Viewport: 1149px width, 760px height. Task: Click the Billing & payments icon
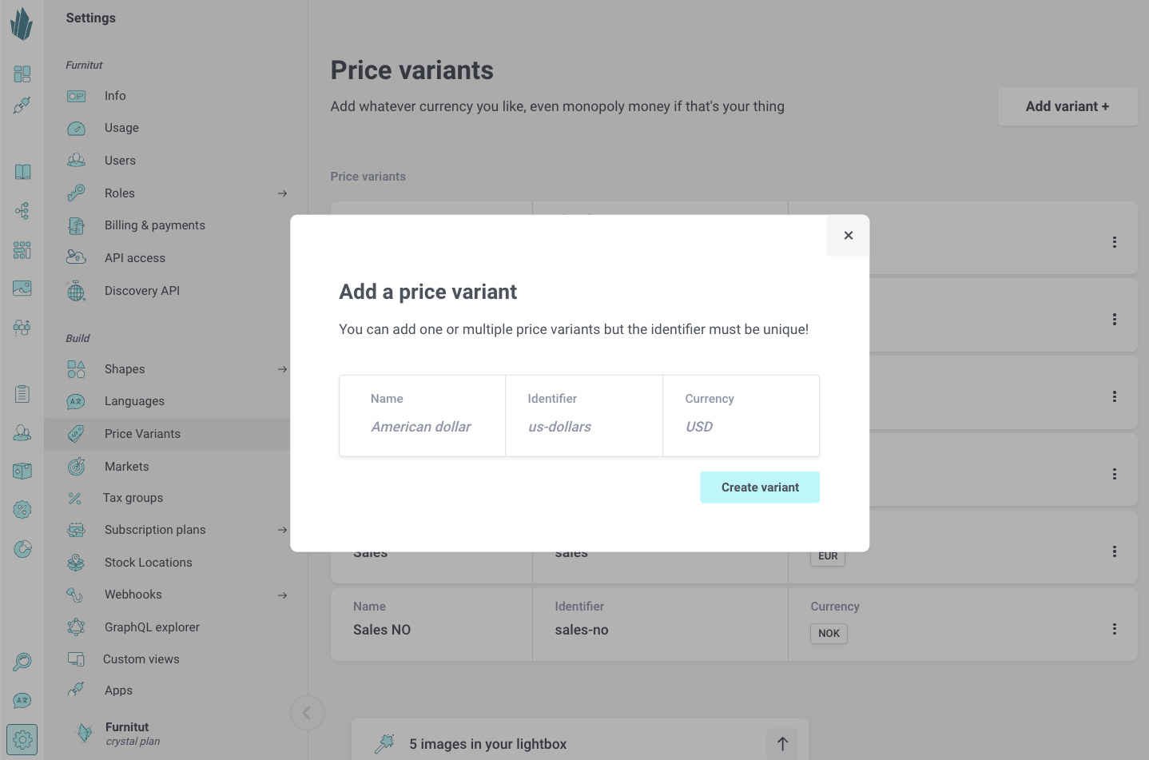[x=76, y=226]
